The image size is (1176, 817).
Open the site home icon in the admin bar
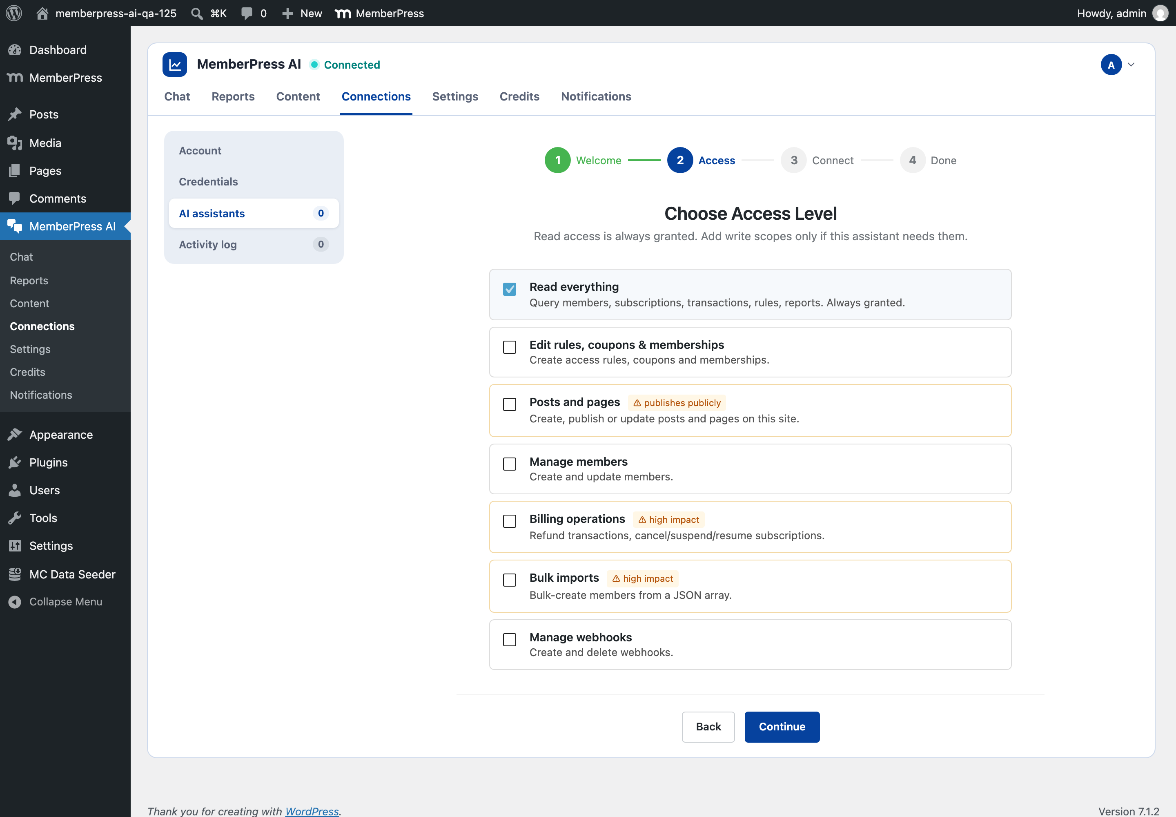coord(42,13)
